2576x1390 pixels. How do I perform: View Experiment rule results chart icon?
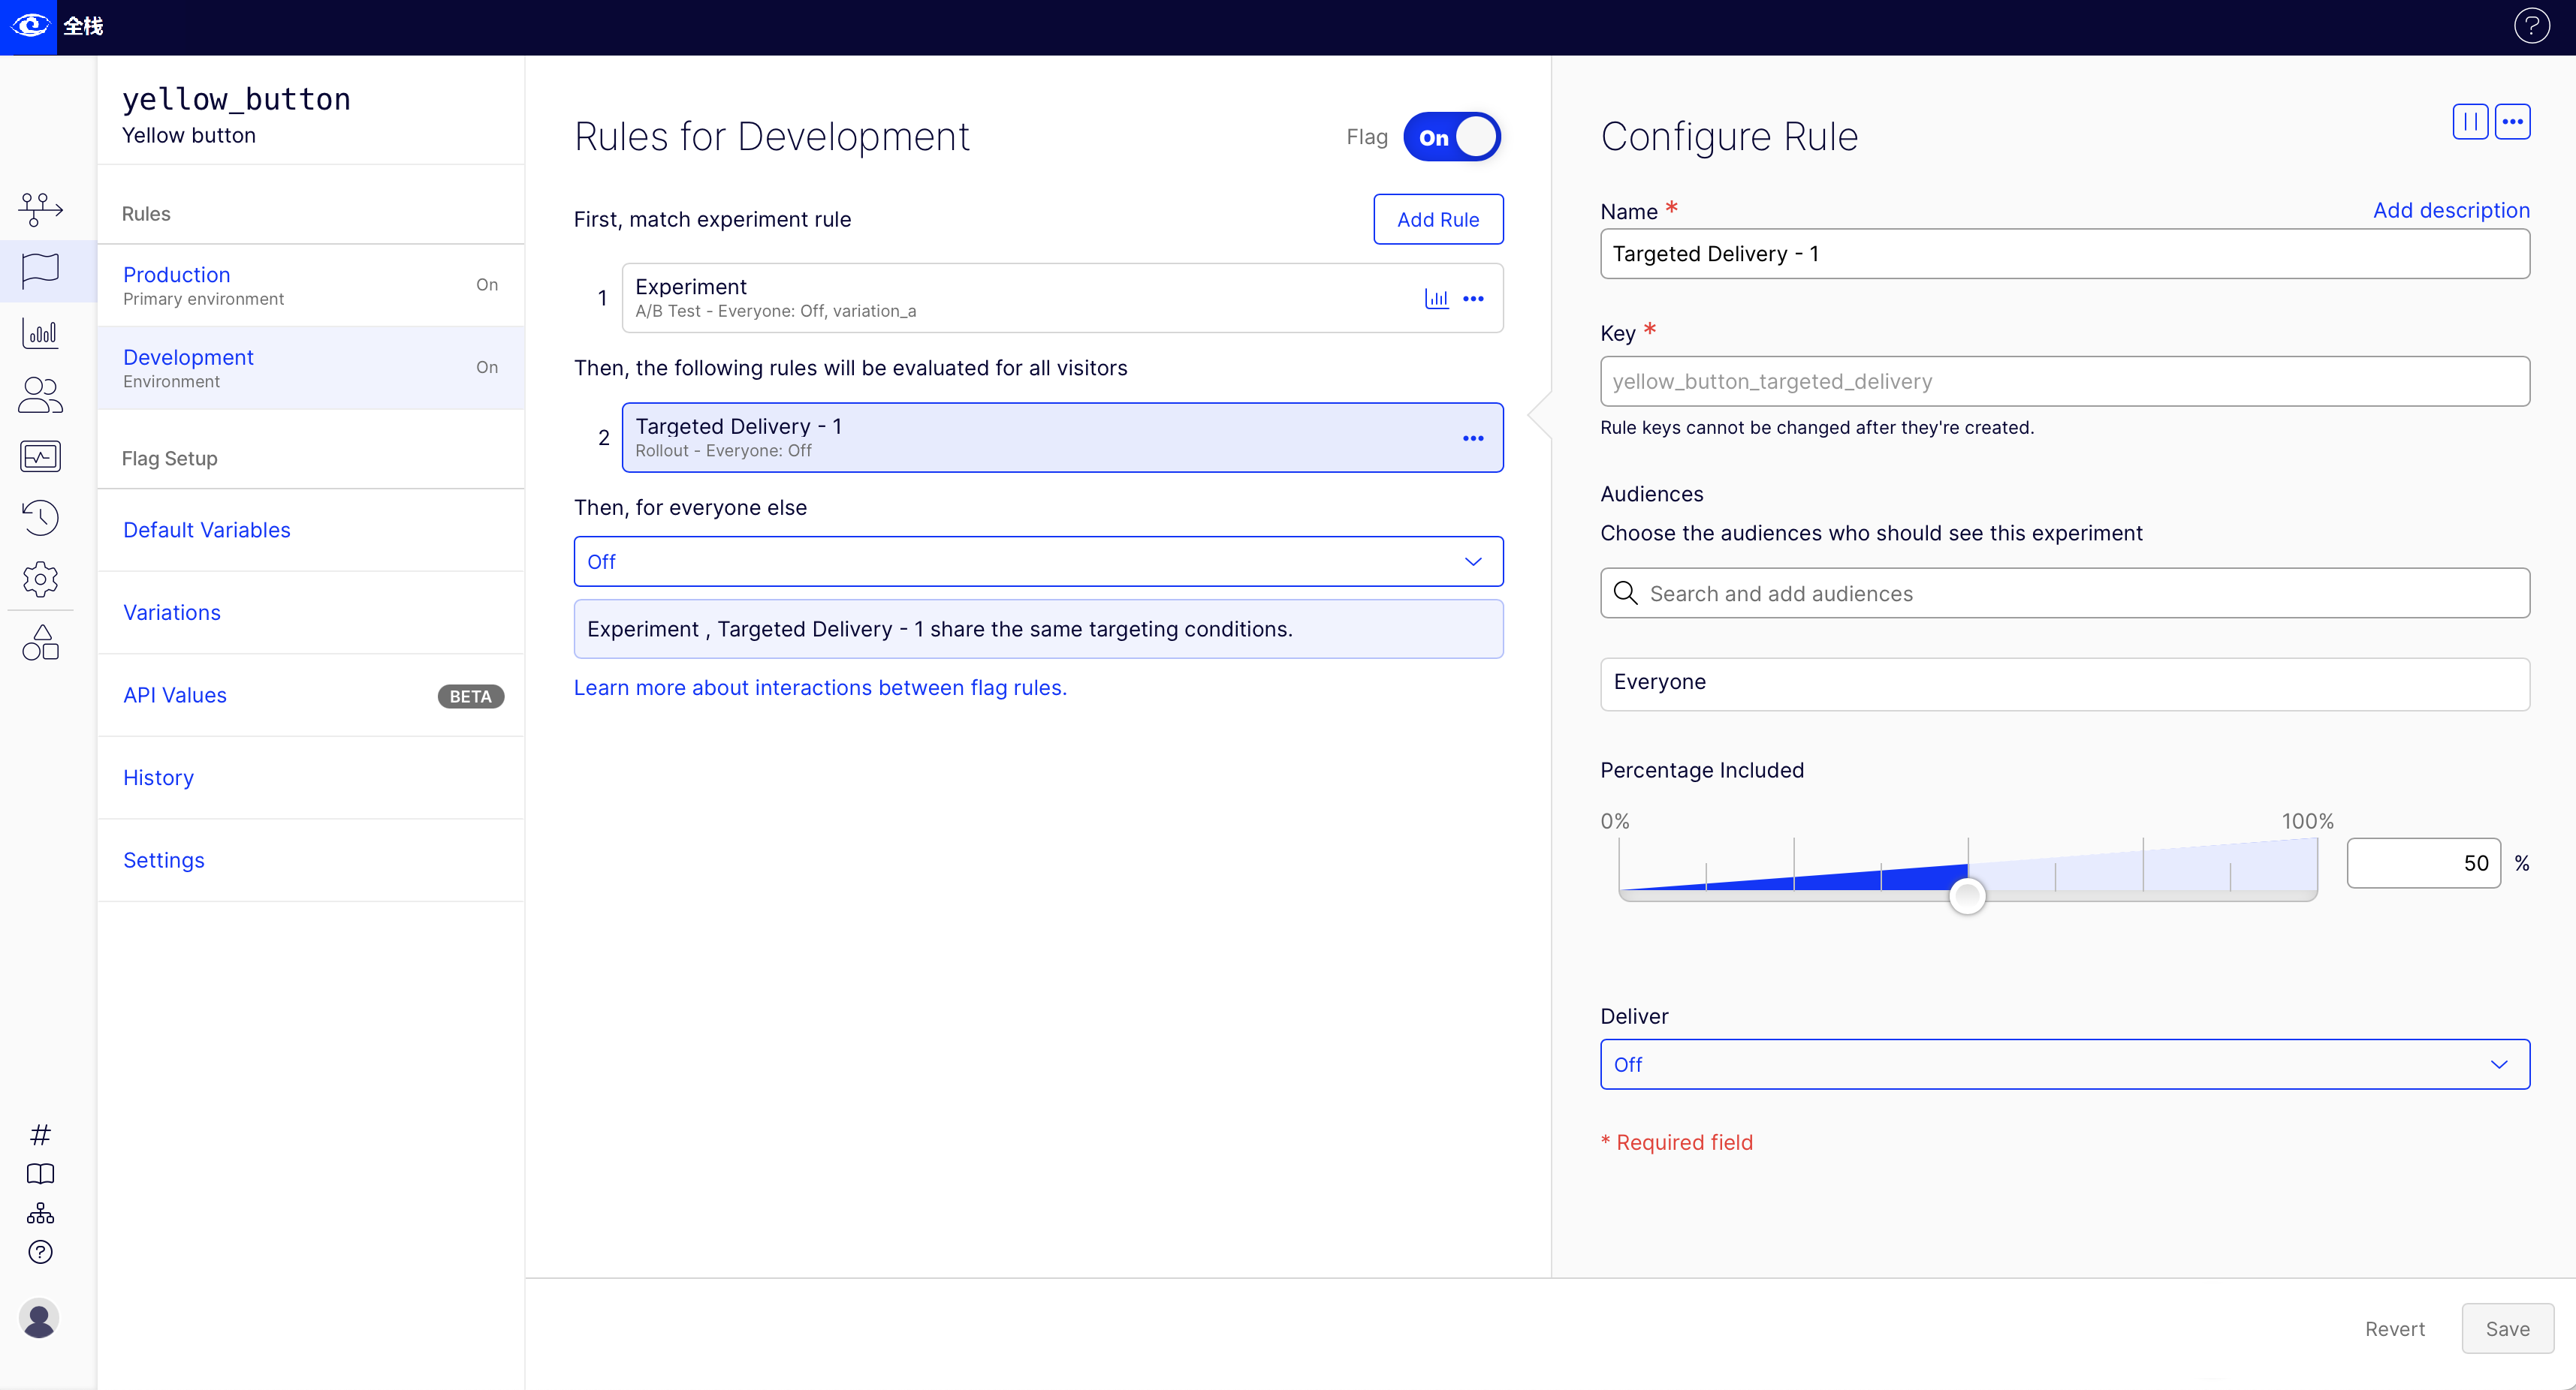pos(1436,299)
